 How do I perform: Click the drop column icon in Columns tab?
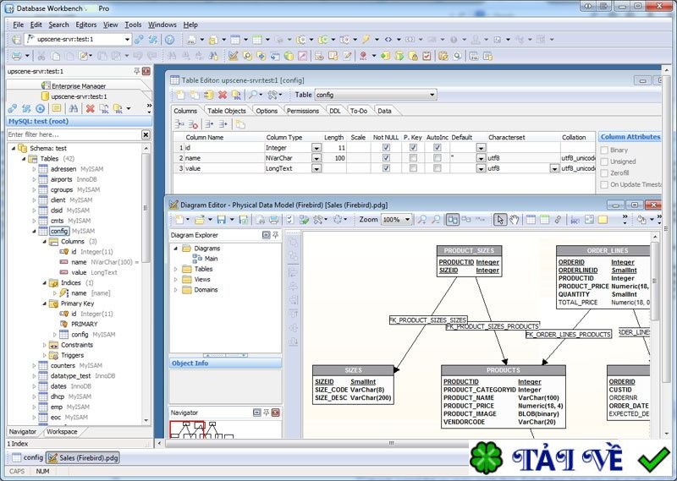point(193,124)
